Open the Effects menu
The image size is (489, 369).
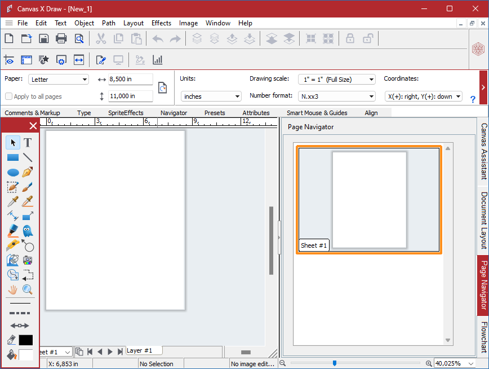(x=161, y=23)
